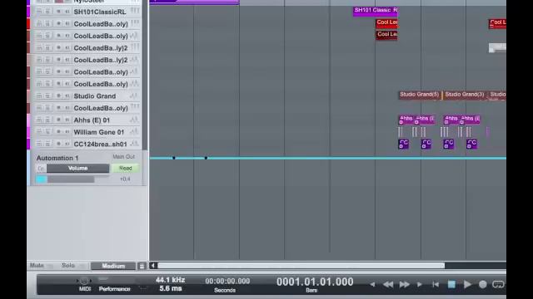Record-arm the William Gene 01 track
The height and width of the screenshot is (299, 533).
pyautogui.click(x=58, y=132)
